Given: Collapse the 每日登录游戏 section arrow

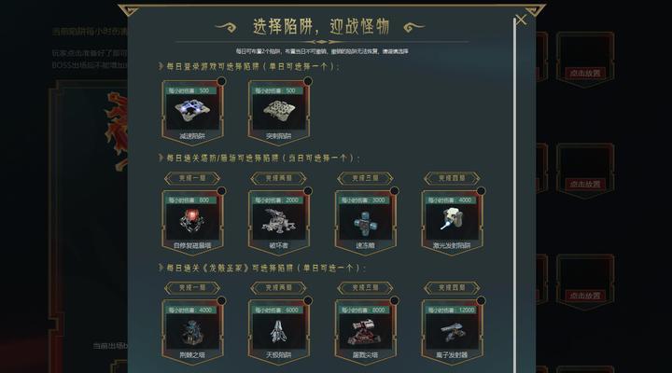Looking at the screenshot, I should [x=161, y=66].
